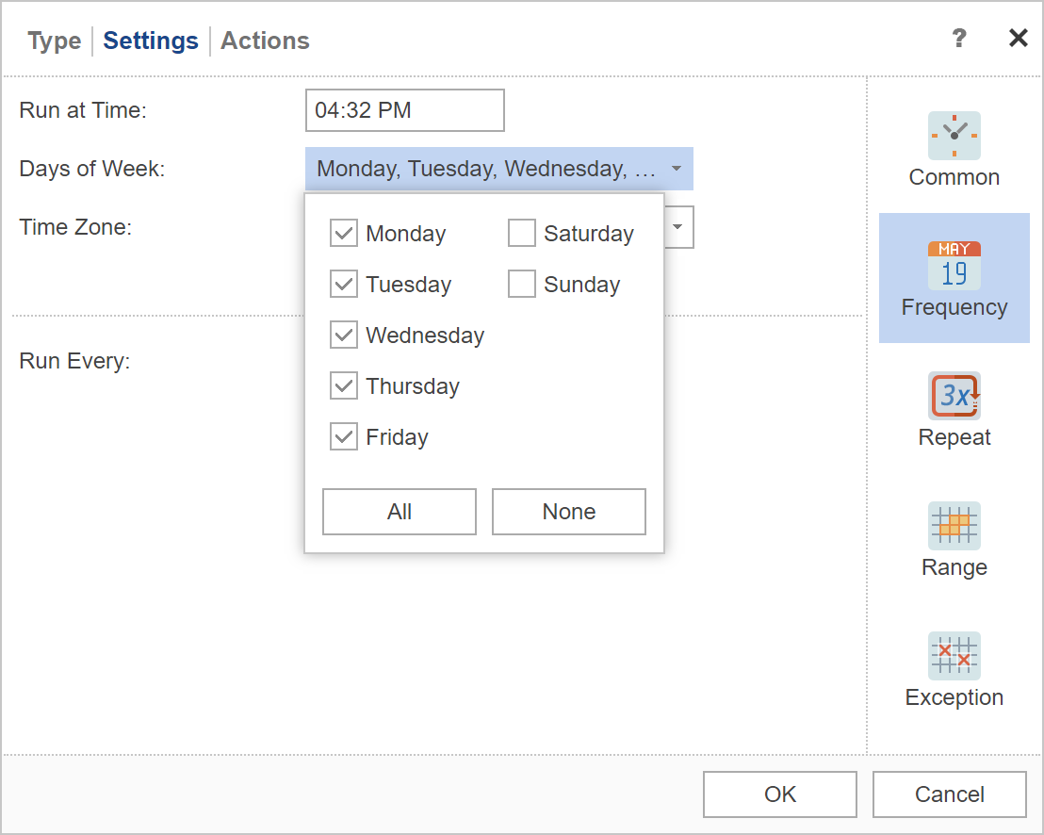Expand the Time Zone dropdown arrow

pyautogui.click(x=677, y=227)
